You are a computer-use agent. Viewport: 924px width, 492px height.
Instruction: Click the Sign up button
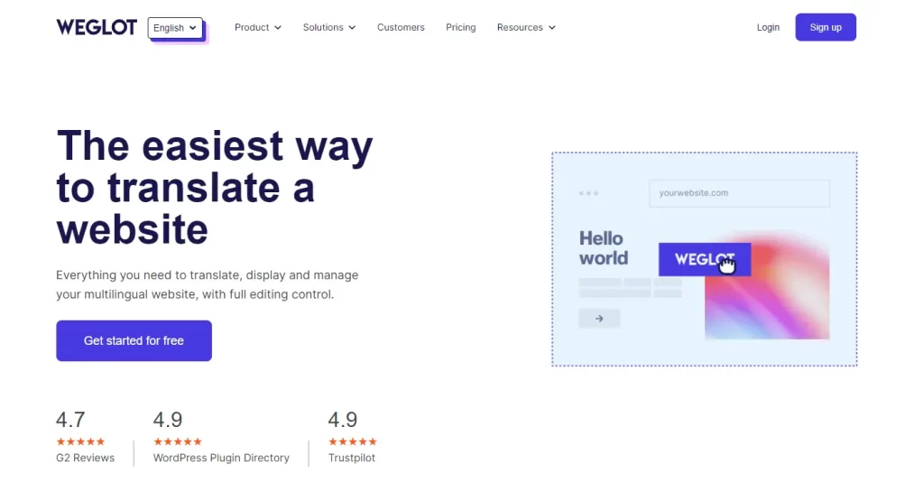(x=826, y=27)
